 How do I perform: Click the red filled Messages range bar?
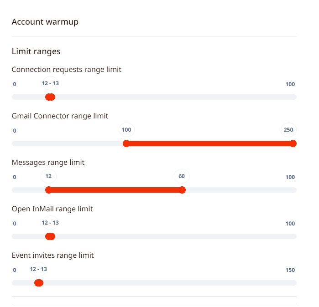[x=115, y=190]
